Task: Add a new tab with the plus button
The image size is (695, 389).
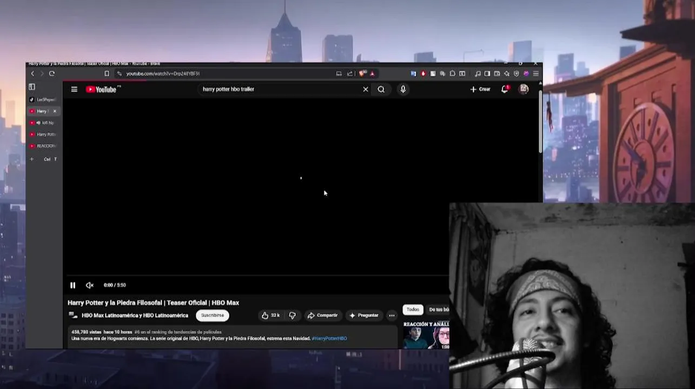Action: click(x=31, y=159)
